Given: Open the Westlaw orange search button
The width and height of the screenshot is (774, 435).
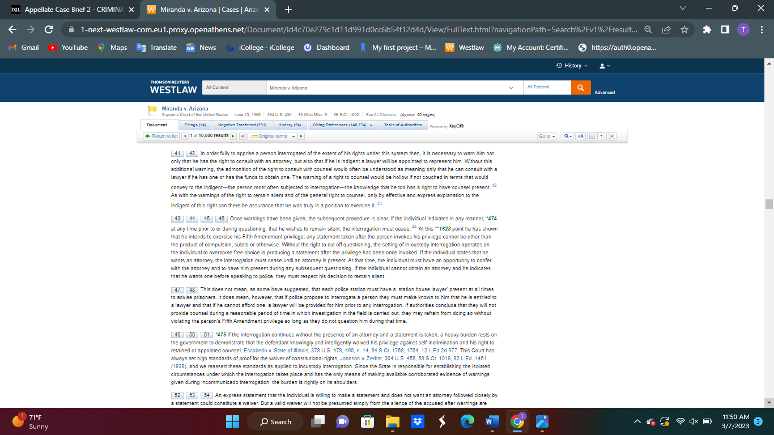Looking at the screenshot, I should coord(581,88).
